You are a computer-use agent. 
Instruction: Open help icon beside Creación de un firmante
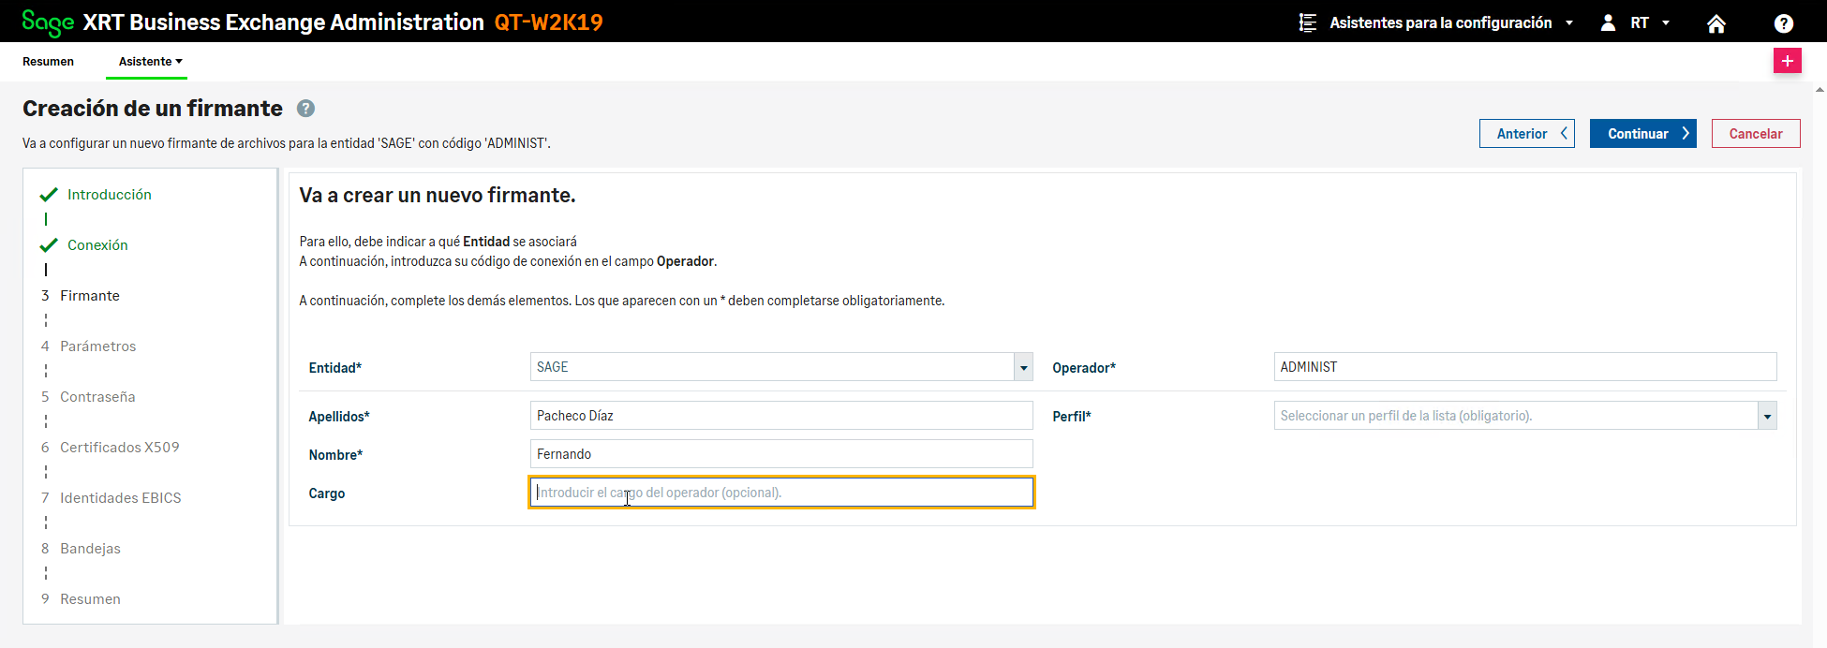coord(305,109)
